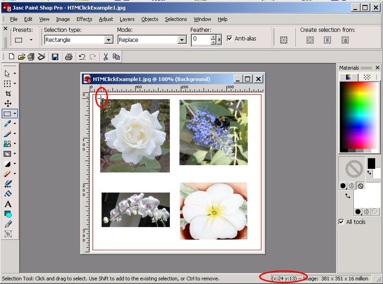Pick the Text tool
The image size is (383, 284).
8,204
